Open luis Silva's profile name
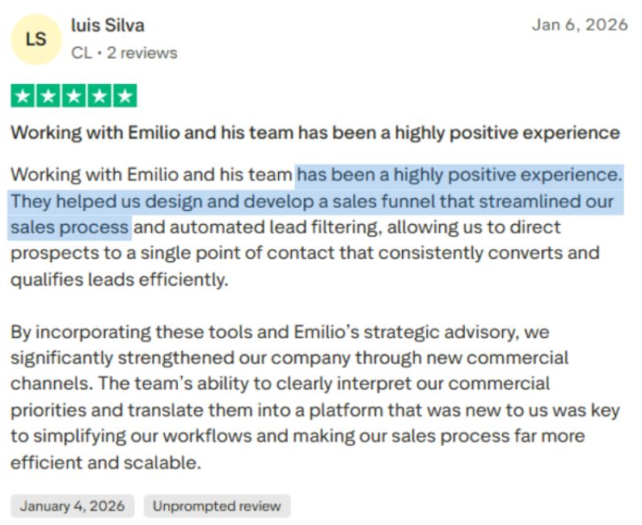 (x=108, y=25)
